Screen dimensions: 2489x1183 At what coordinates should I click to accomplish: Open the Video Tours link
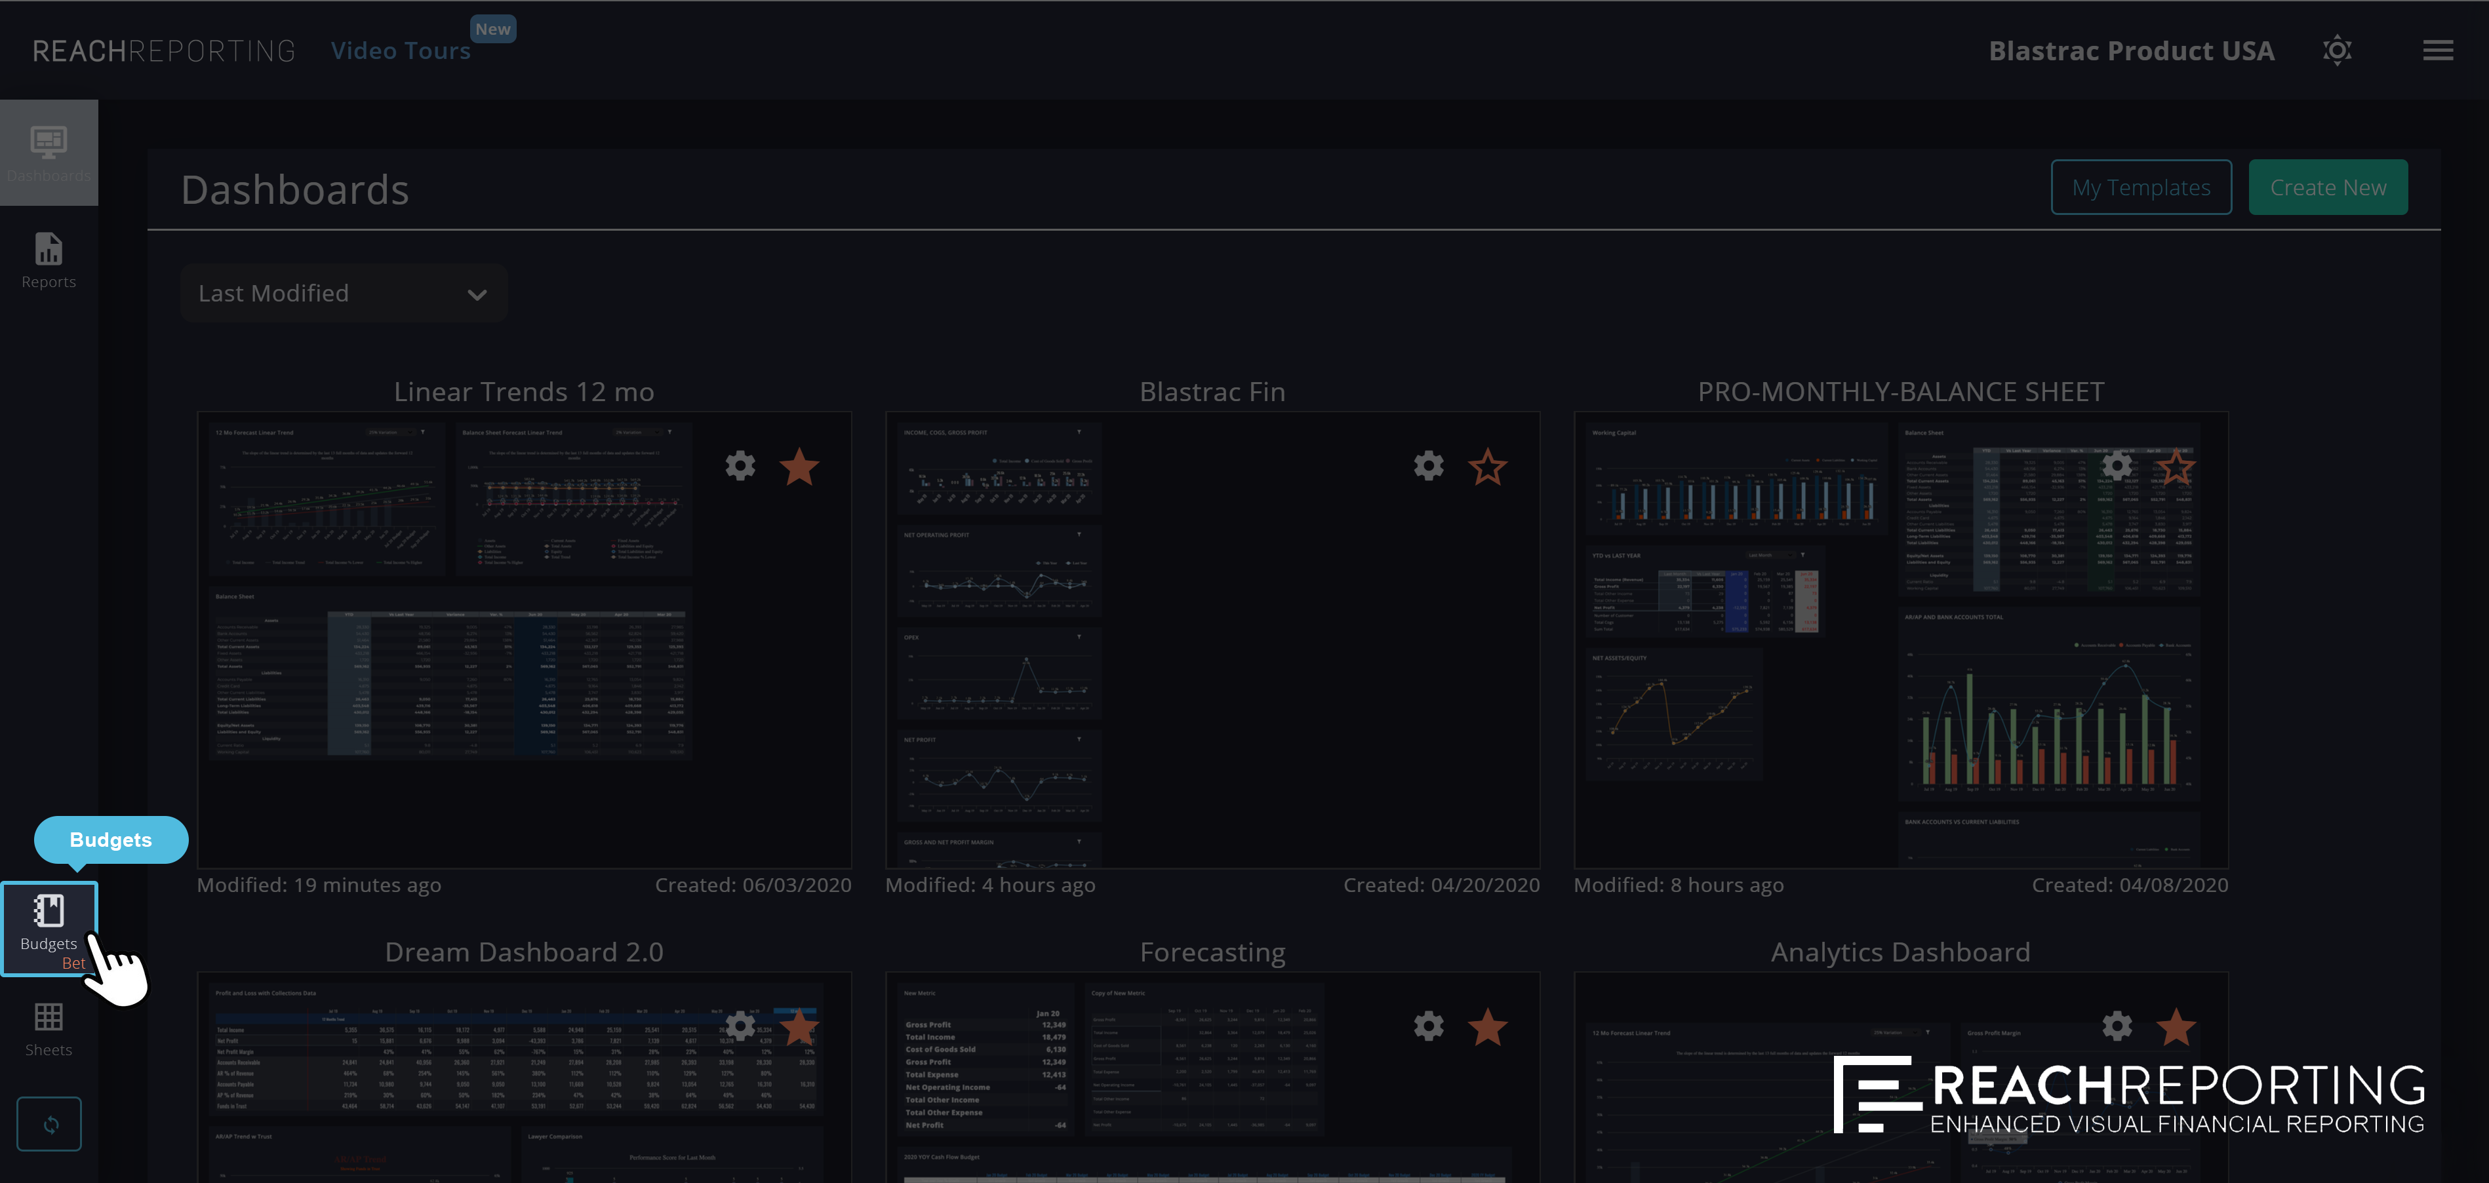click(400, 50)
